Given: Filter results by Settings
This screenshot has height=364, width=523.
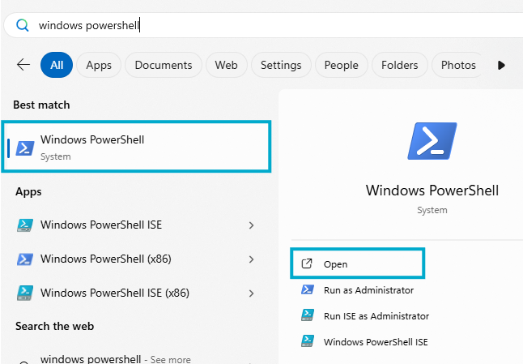Looking at the screenshot, I should (x=281, y=65).
